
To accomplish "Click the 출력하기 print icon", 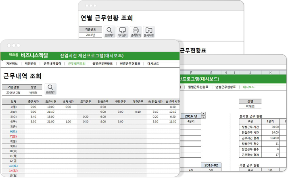I will click(x=136, y=31).
